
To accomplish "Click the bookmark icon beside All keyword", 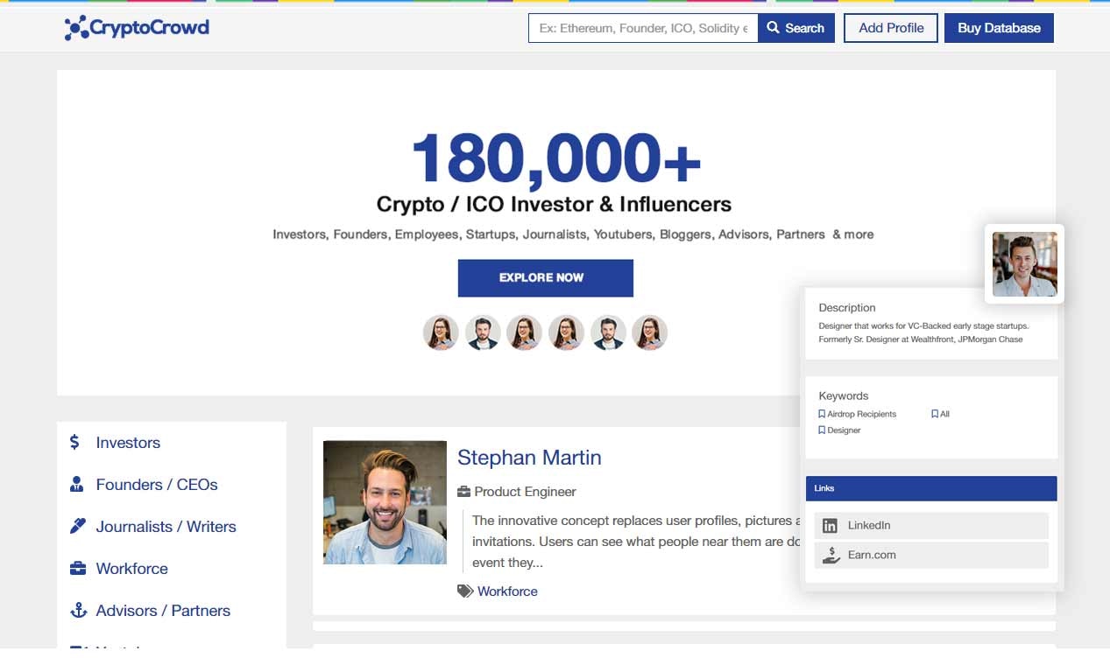I will pyautogui.click(x=935, y=414).
